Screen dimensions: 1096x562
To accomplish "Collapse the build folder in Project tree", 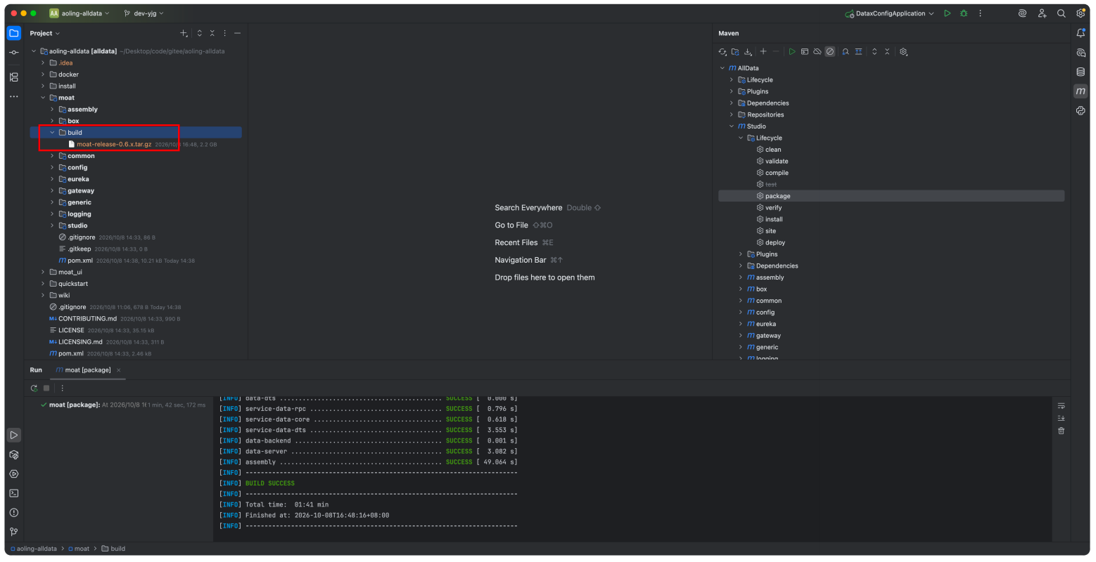I will [x=52, y=133].
